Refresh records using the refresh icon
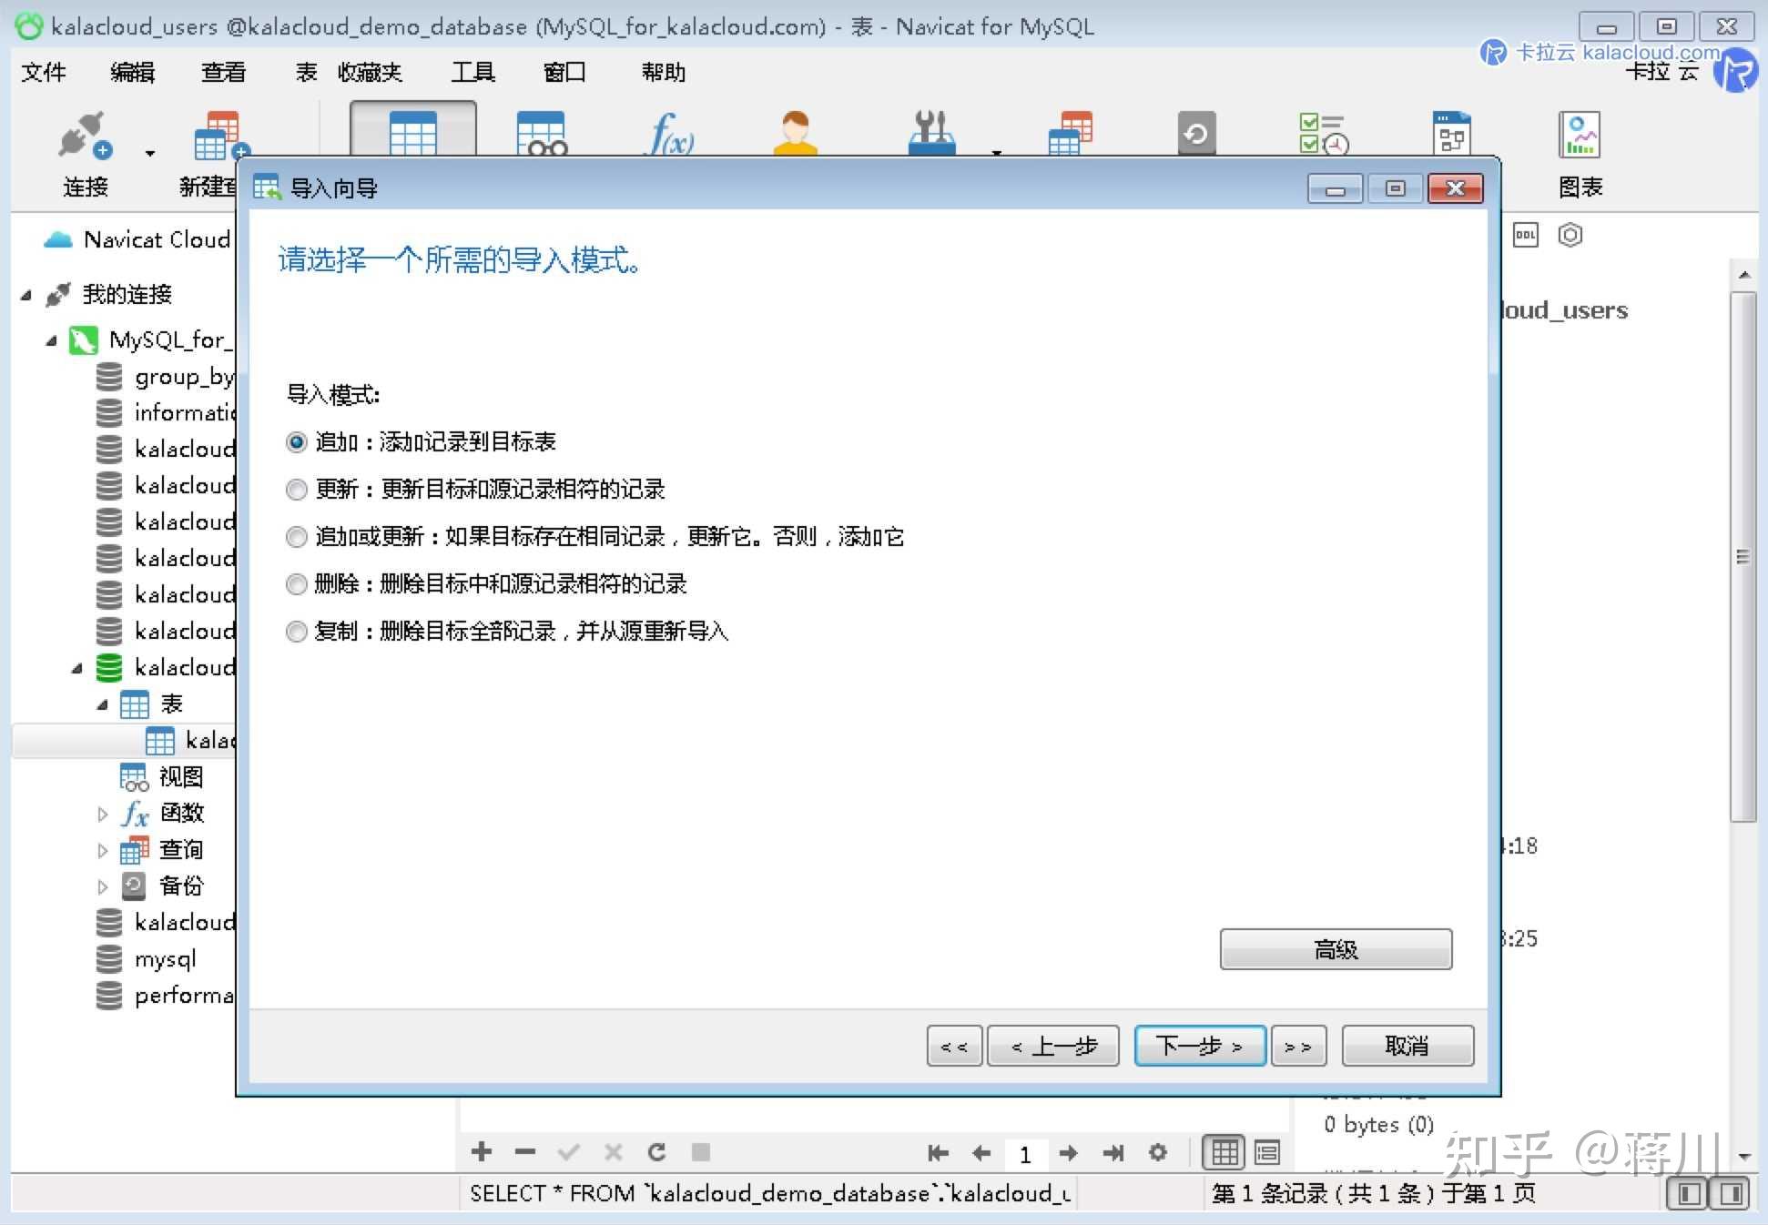Image resolution: width=1768 pixels, height=1225 pixels. tap(656, 1151)
